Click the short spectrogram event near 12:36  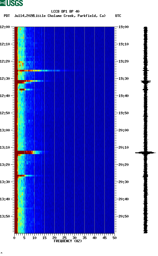[x=26, y=90]
